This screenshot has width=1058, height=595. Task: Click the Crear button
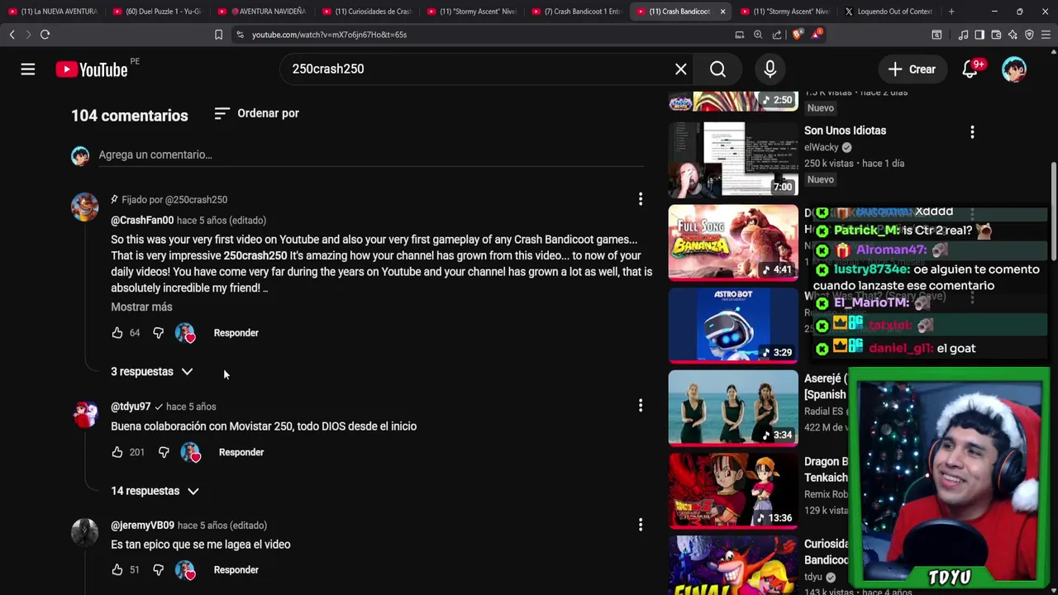[912, 69]
